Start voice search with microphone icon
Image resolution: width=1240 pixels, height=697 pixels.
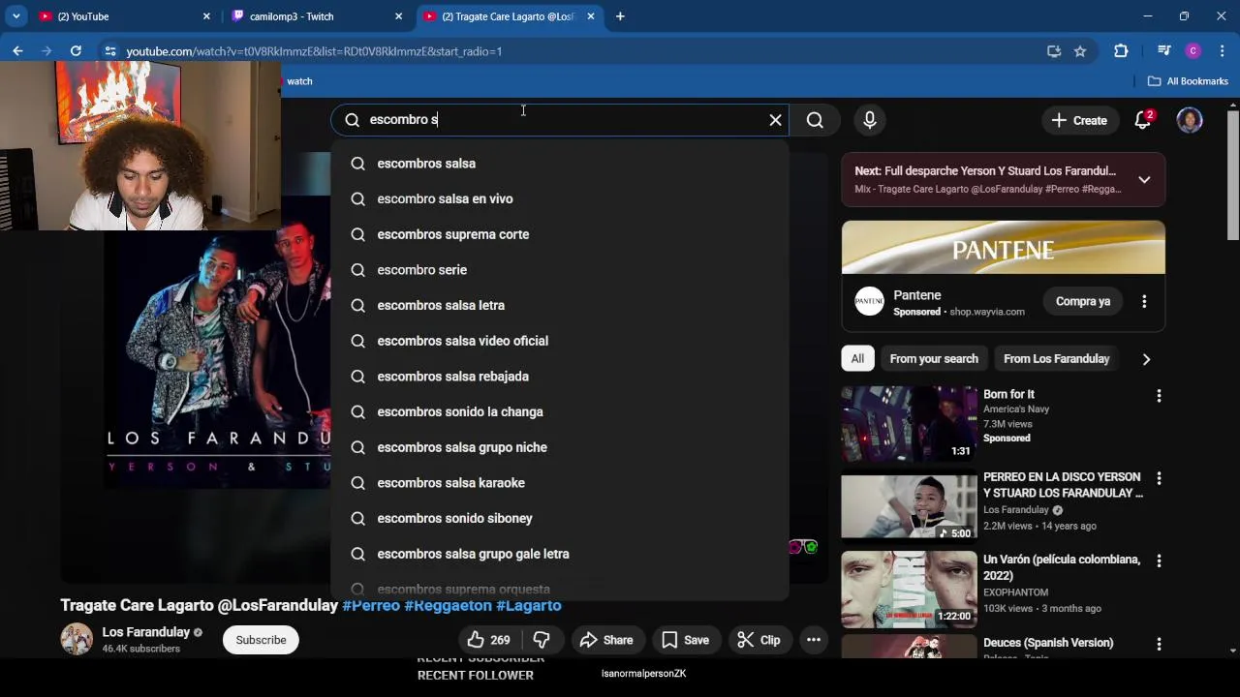870,120
